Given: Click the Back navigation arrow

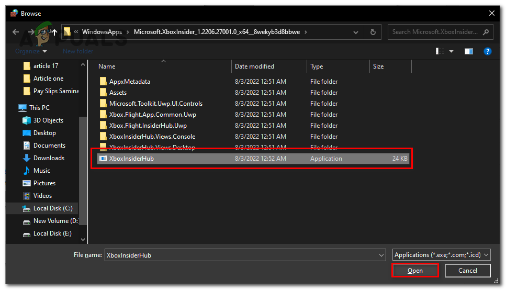Looking at the screenshot, I should tap(16, 32).
